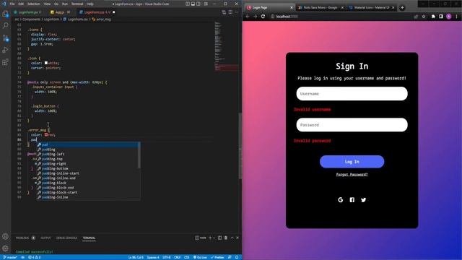This screenshot has width=462, height=260.
Task: Click the red color swatch in error_msg rule
Action: click(46, 135)
